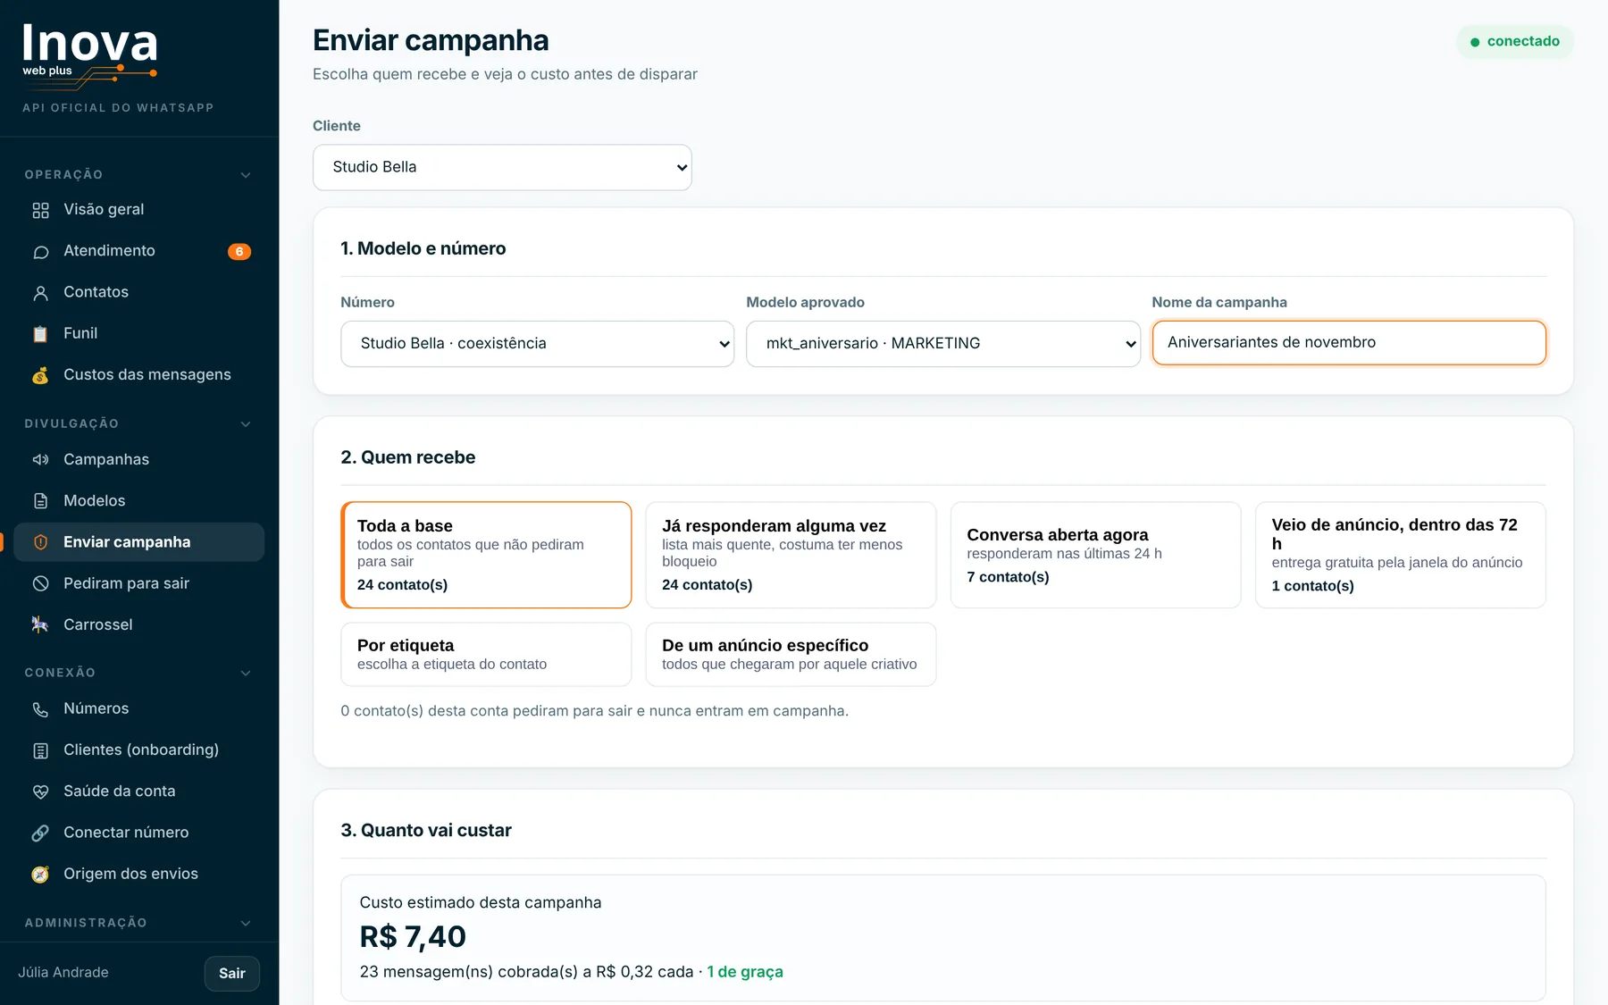Click the Conectar número link icon
The width and height of the screenshot is (1608, 1005).
(x=40, y=833)
